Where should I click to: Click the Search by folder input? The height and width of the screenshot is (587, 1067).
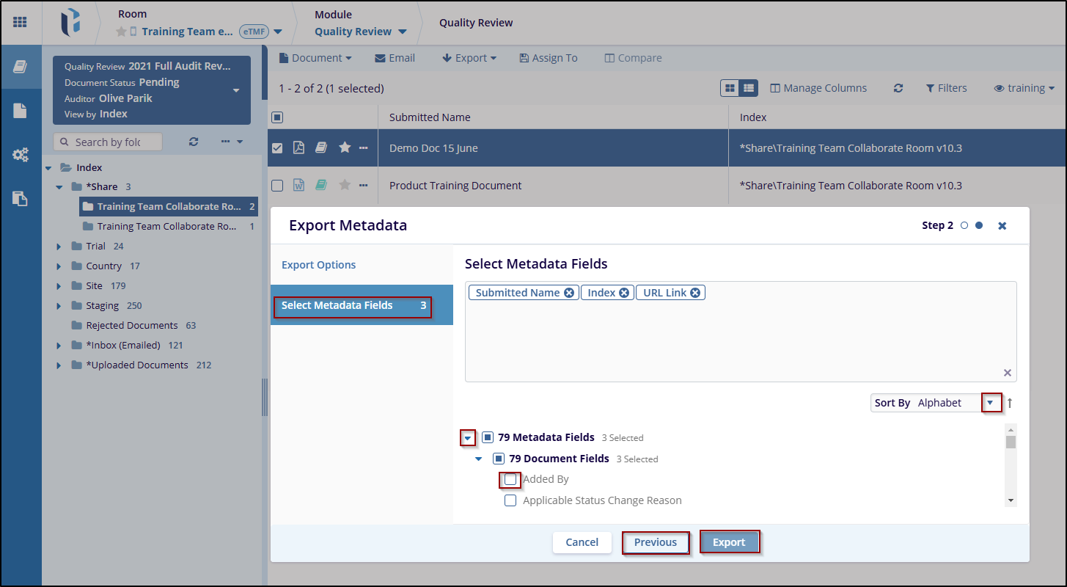click(x=108, y=142)
